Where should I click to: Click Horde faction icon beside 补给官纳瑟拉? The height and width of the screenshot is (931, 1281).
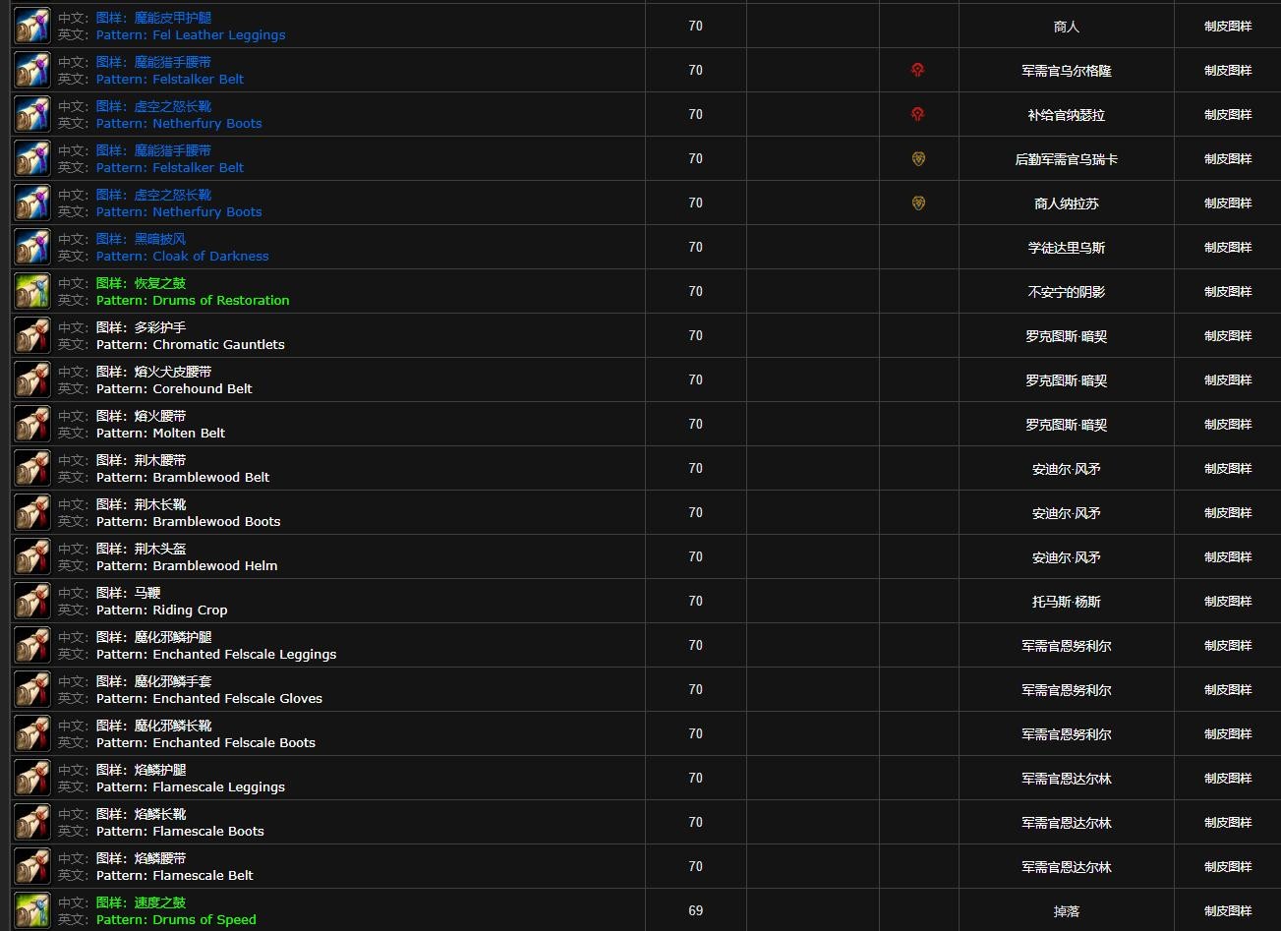pyautogui.click(x=917, y=115)
